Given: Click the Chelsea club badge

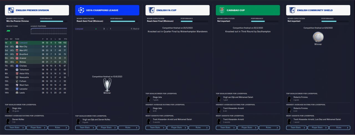Looking at the screenshot, I should pos(17,66).
